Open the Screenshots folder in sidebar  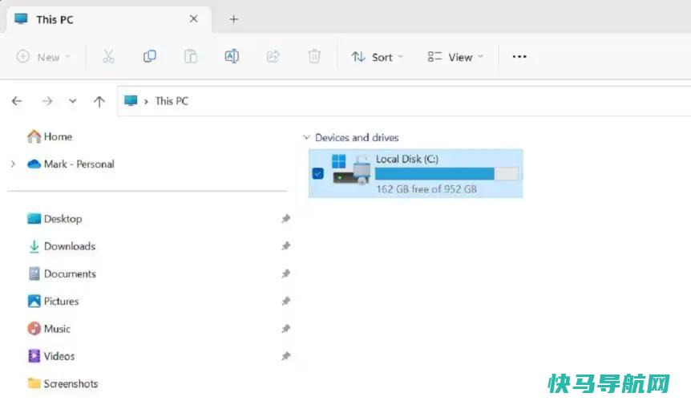tap(63, 383)
